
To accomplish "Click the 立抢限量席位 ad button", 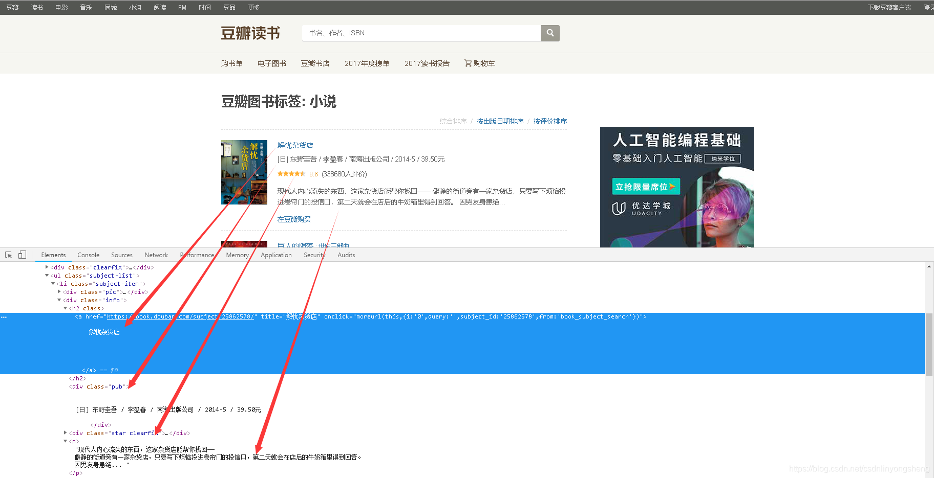I will point(646,187).
